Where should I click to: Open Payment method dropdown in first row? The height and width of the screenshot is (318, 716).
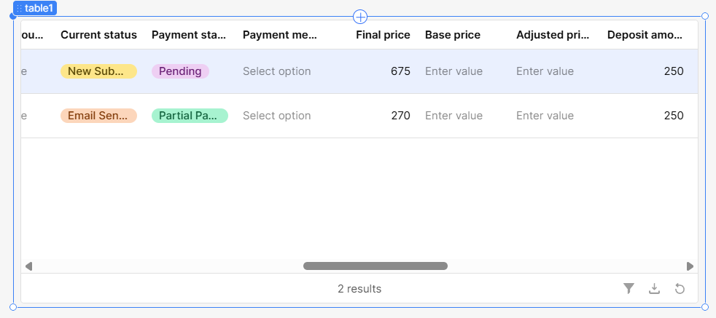pos(277,71)
